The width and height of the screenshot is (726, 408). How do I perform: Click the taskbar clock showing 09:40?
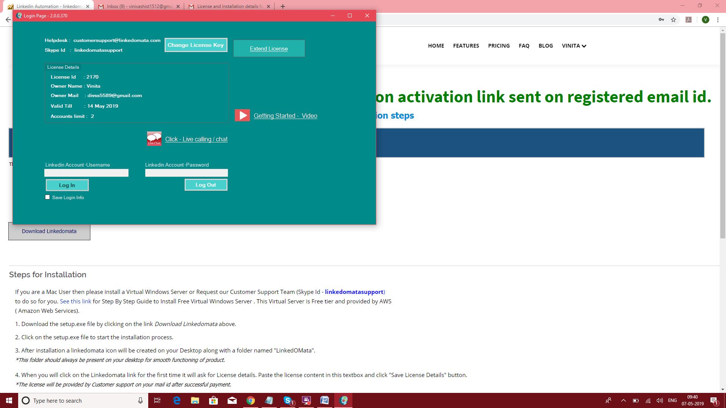point(692,400)
